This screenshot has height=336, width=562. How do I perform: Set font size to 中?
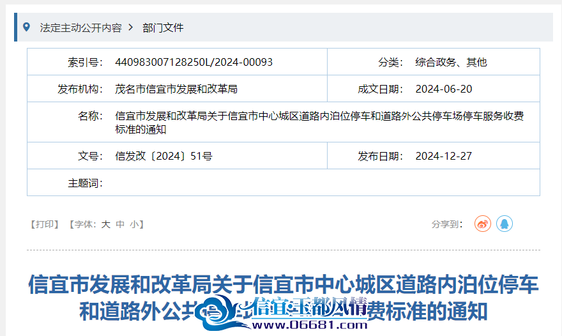coord(120,224)
